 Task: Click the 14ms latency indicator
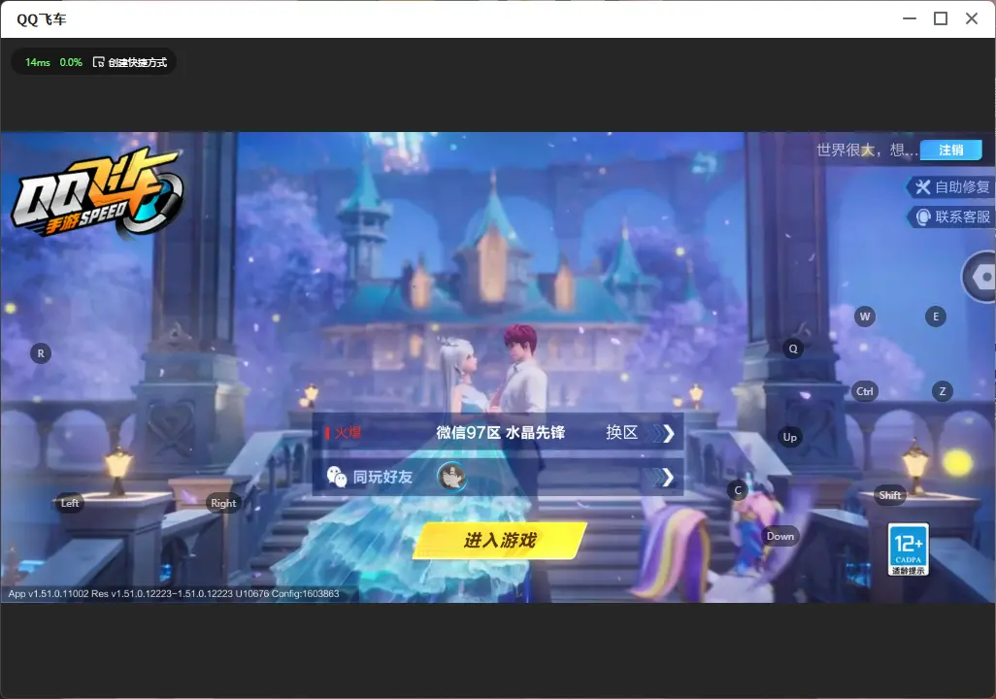[x=38, y=62]
